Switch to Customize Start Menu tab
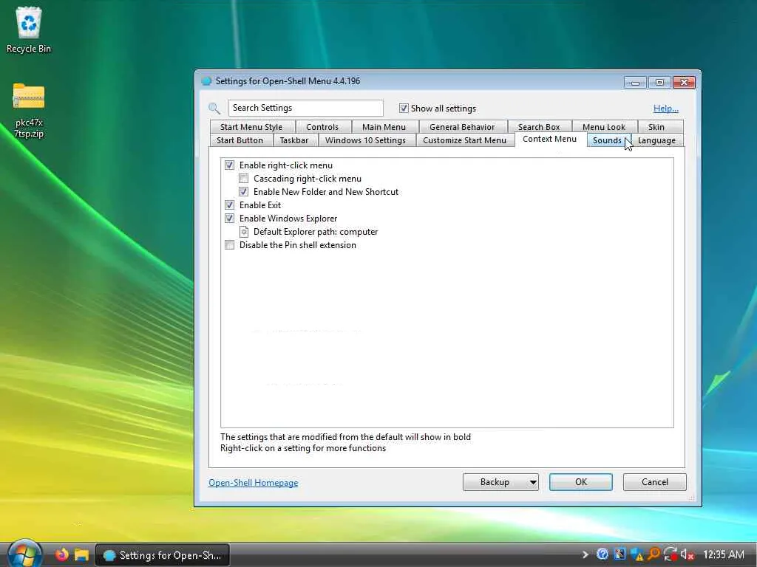Viewport: 757px width, 567px height. (x=464, y=140)
